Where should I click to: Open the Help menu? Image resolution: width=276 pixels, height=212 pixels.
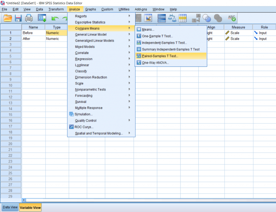173,9
